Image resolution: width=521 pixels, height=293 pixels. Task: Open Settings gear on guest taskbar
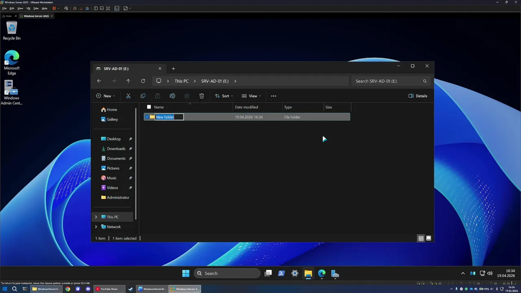click(295, 273)
